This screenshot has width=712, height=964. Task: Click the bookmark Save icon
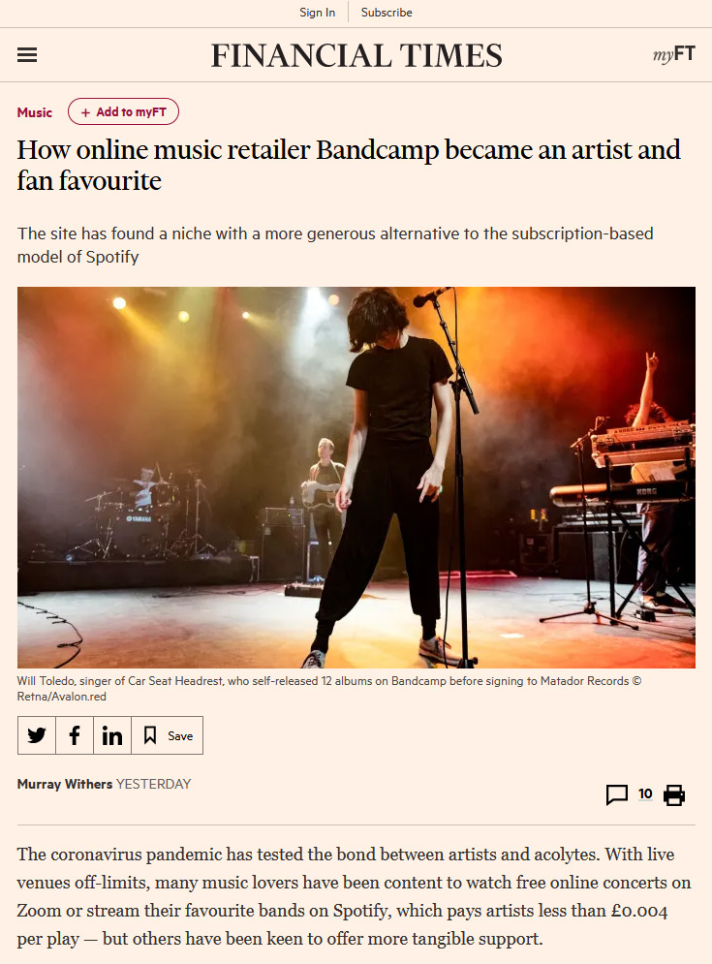pos(150,735)
